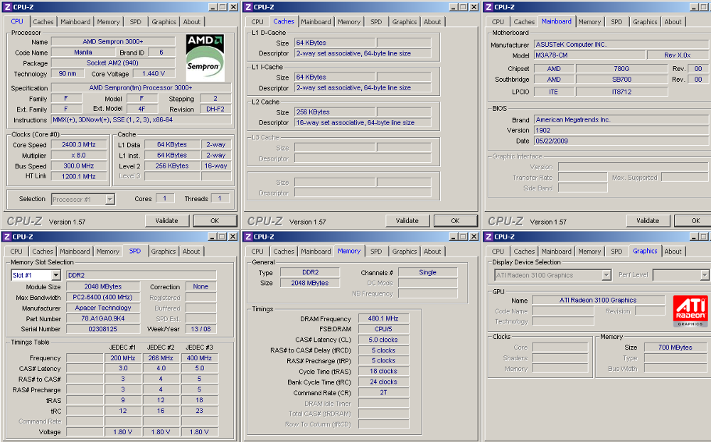Switch to Caches tab in Sempron processor window
This screenshot has width=711, height=442.
[x=43, y=22]
